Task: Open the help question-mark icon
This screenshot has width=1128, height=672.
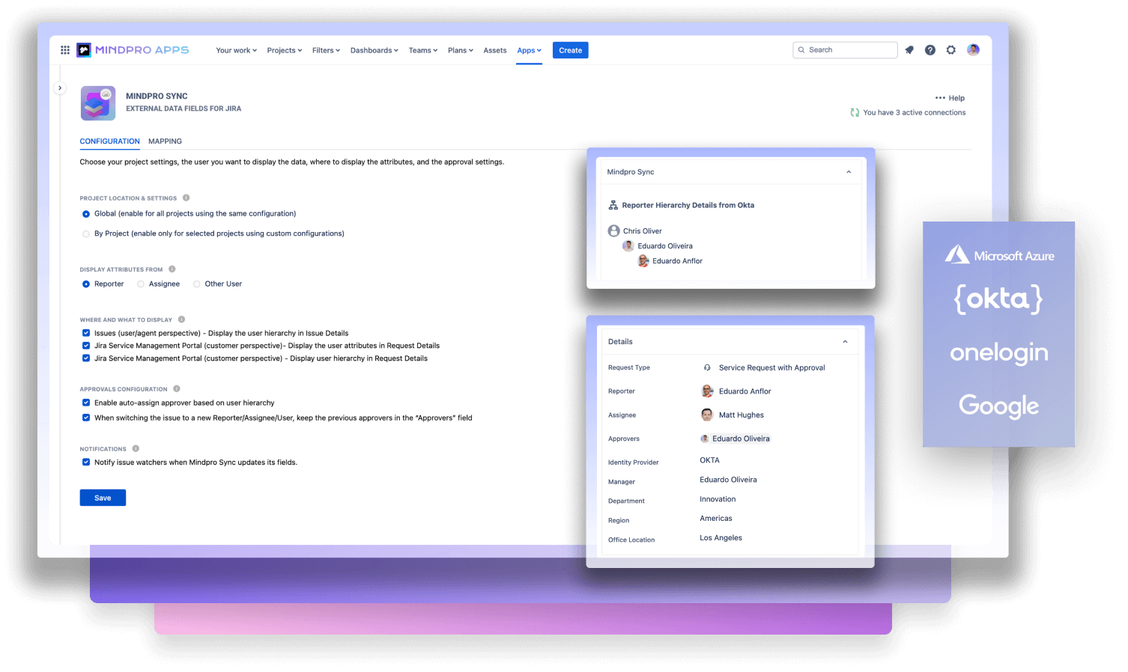Action: click(x=930, y=50)
